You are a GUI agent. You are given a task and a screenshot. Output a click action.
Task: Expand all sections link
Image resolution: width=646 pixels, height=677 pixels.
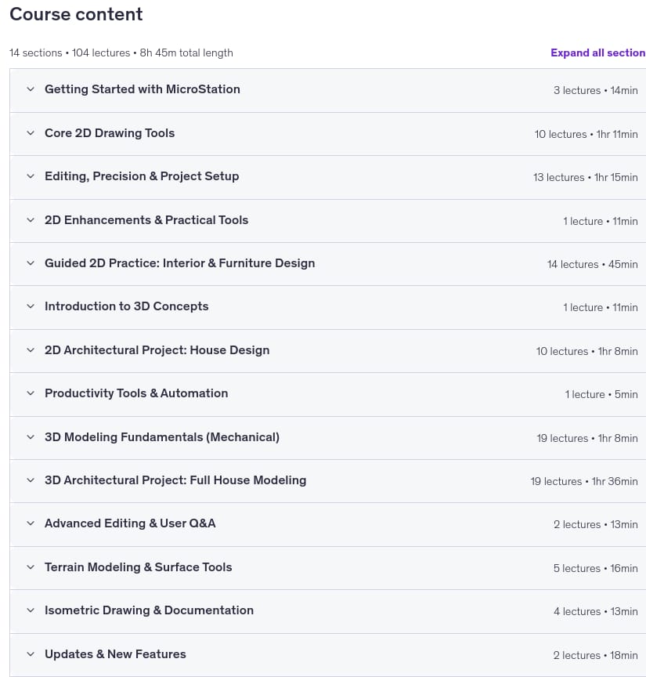point(597,52)
